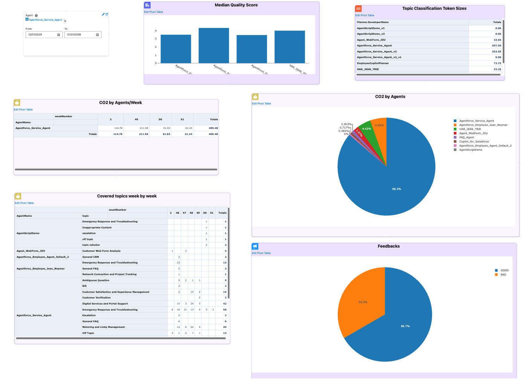
Task: Click the orange table icon on Topic Classification widget
Action: click(358, 8)
